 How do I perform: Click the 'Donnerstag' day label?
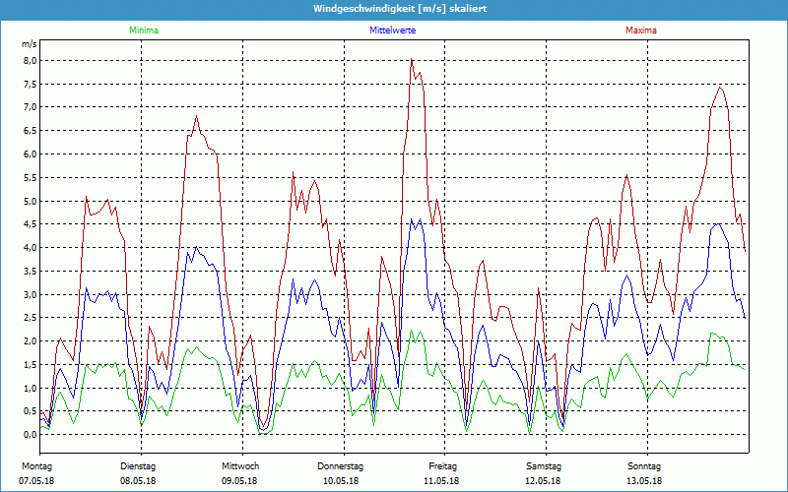point(340,466)
